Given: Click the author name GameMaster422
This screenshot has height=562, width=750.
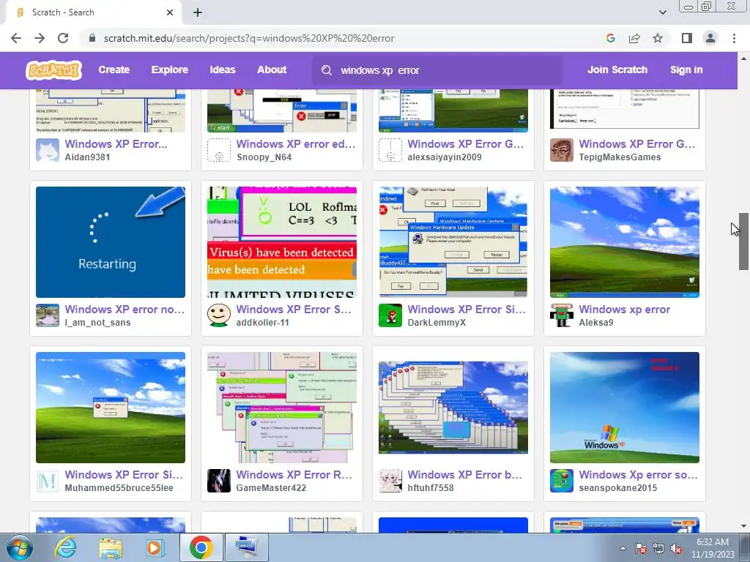Looking at the screenshot, I should point(271,488).
